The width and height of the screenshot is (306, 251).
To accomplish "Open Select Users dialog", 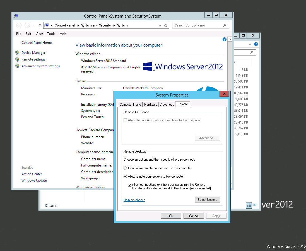I will pyautogui.click(x=207, y=199).
